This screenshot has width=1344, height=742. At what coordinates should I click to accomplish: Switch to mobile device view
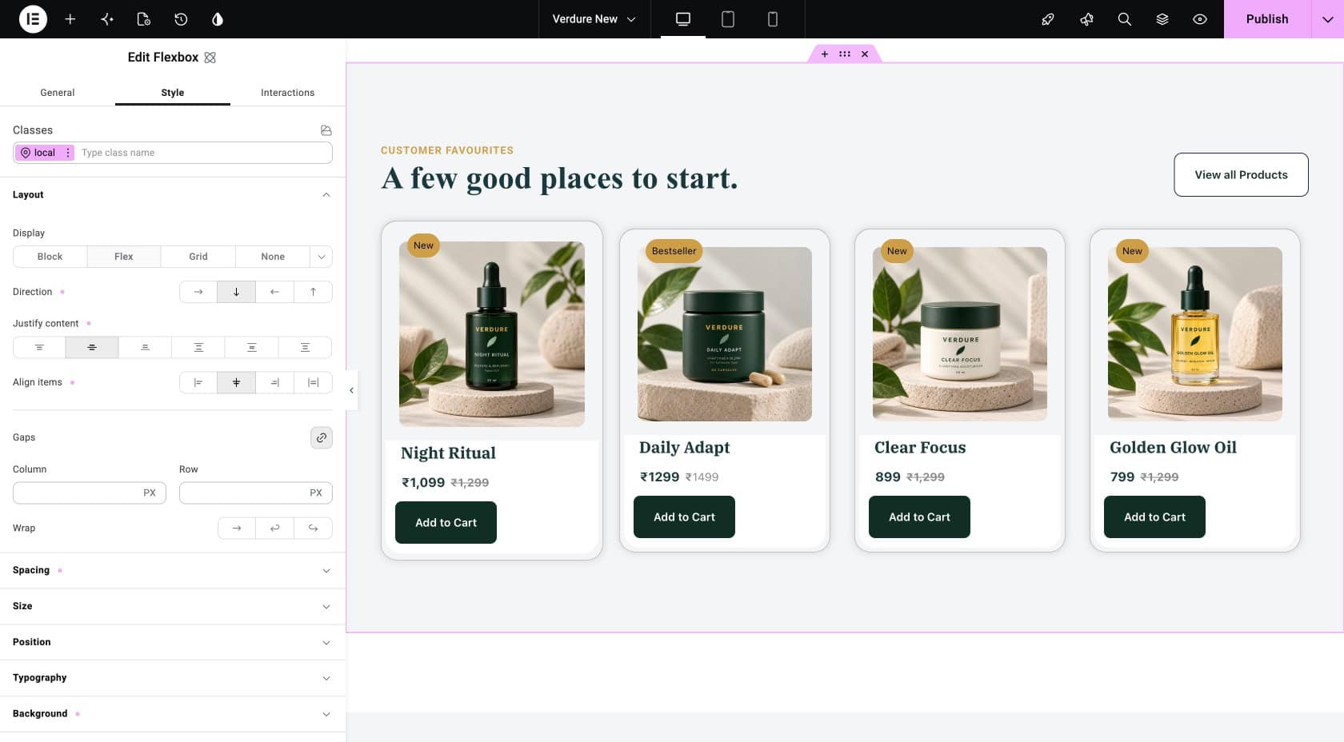[773, 19]
